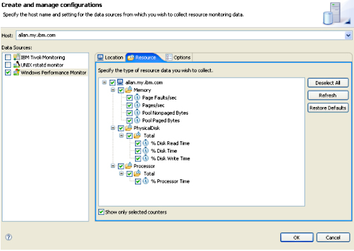Click the % Disk Write Time counter icon

146,158
